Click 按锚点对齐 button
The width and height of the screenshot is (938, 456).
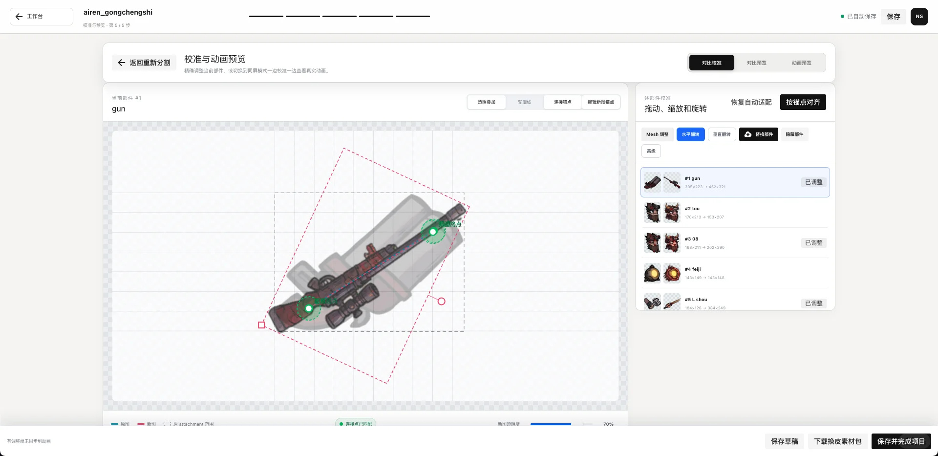803,102
